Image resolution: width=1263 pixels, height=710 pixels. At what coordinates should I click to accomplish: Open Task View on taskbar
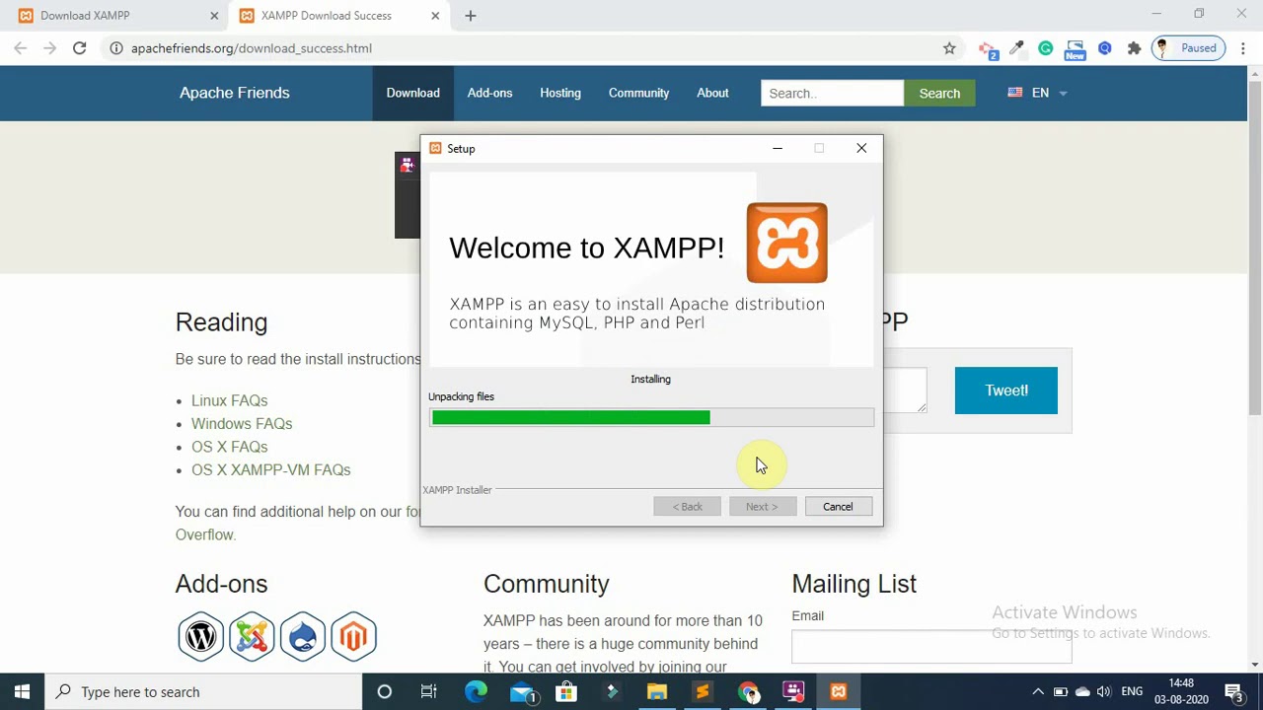(428, 692)
